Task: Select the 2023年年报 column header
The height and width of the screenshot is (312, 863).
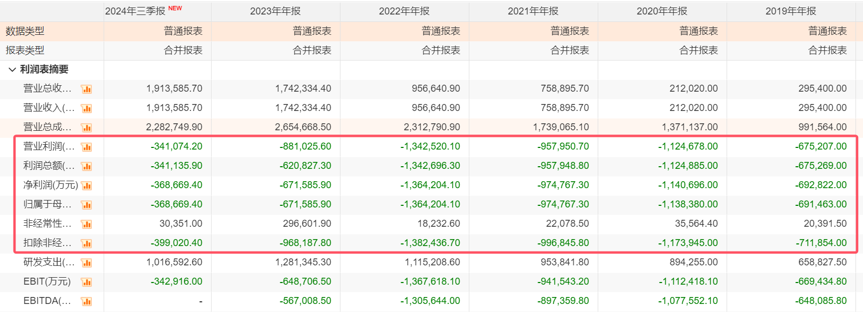Action: [275, 11]
